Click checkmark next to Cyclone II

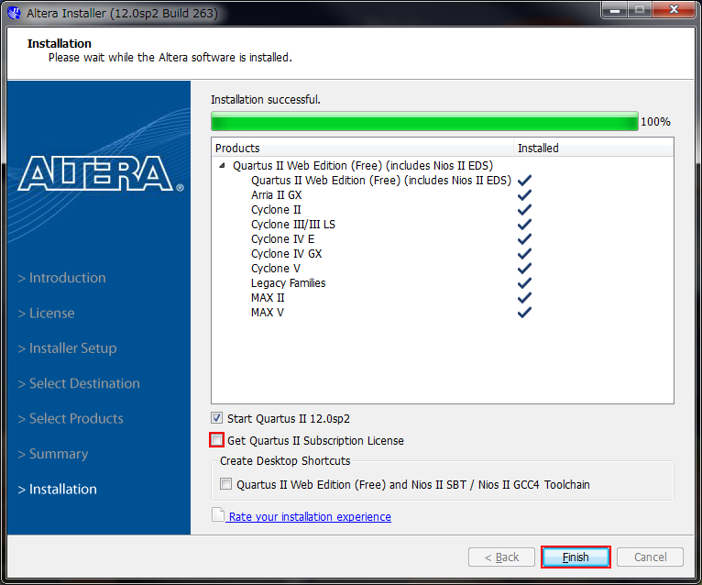coord(524,210)
